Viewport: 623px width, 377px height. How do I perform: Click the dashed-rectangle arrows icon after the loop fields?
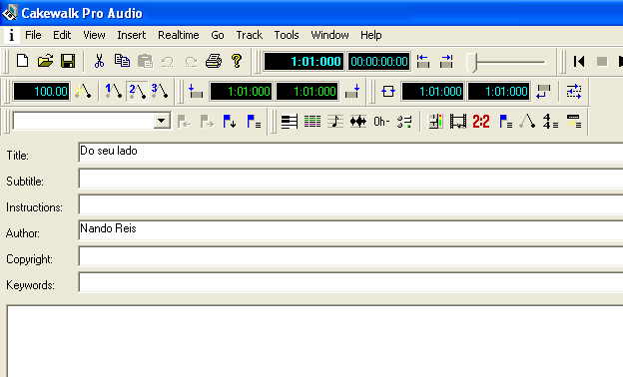click(x=574, y=92)
